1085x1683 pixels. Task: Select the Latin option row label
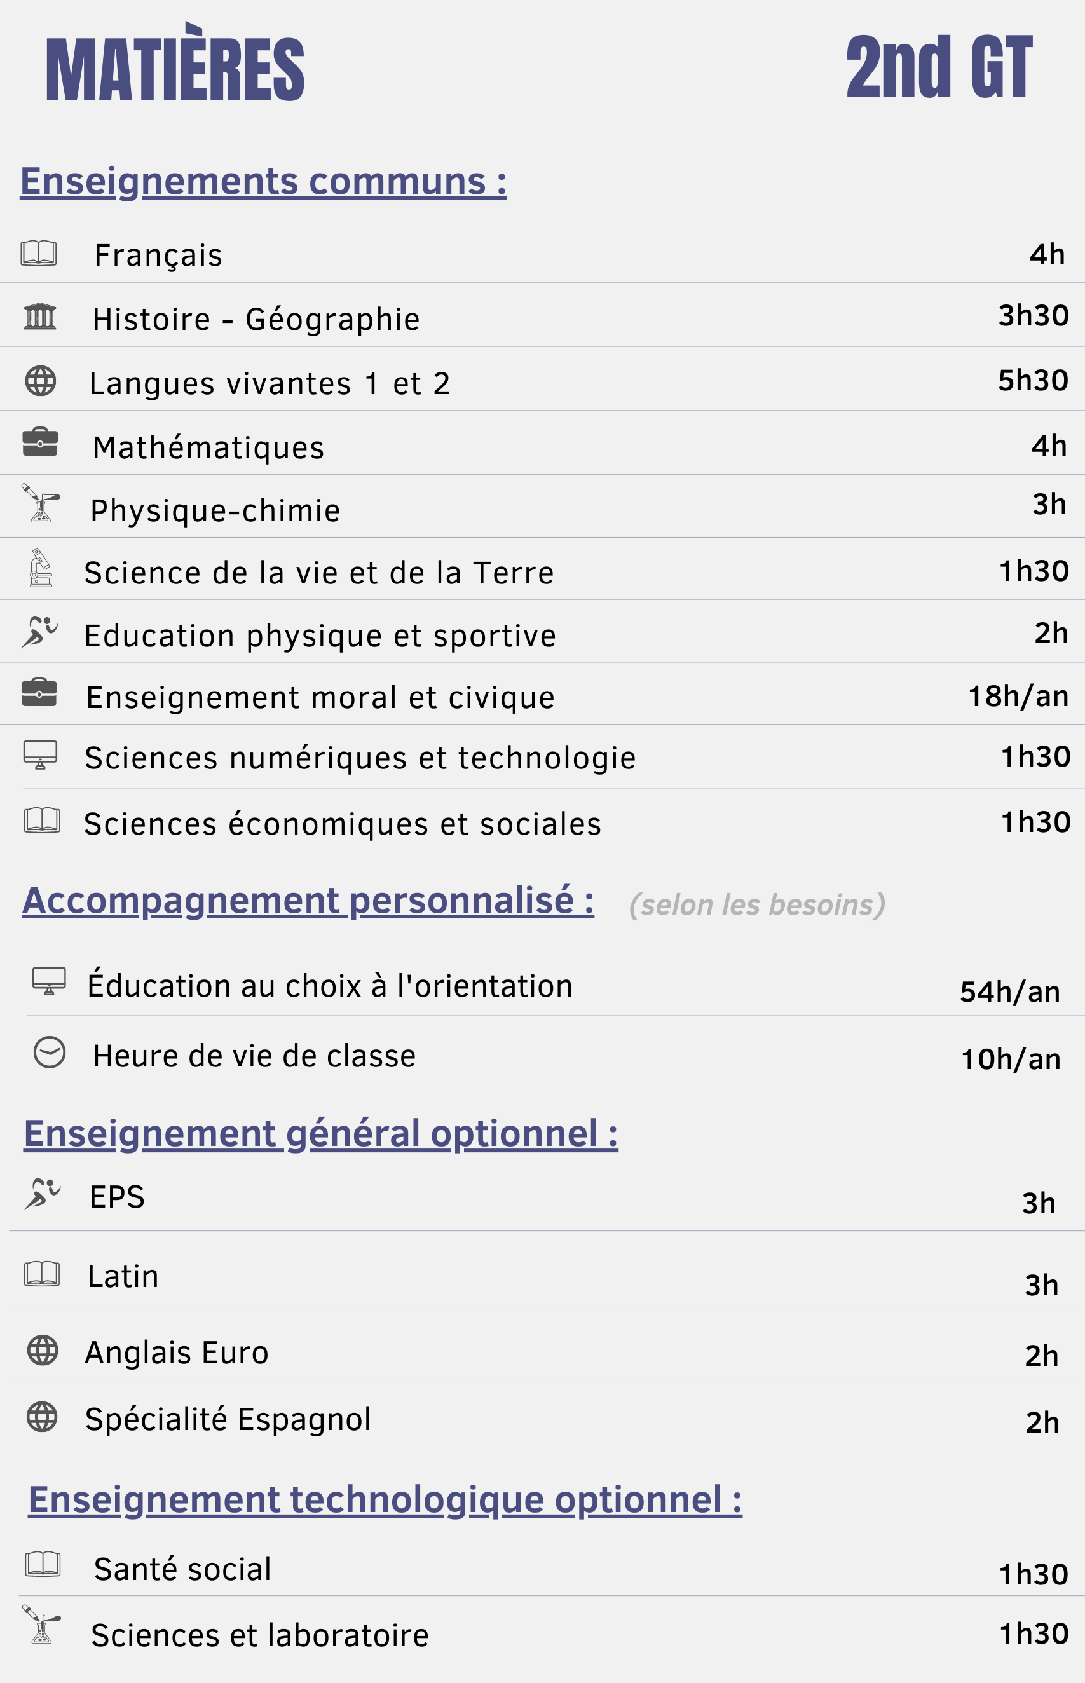click(x=123, y=1276)
